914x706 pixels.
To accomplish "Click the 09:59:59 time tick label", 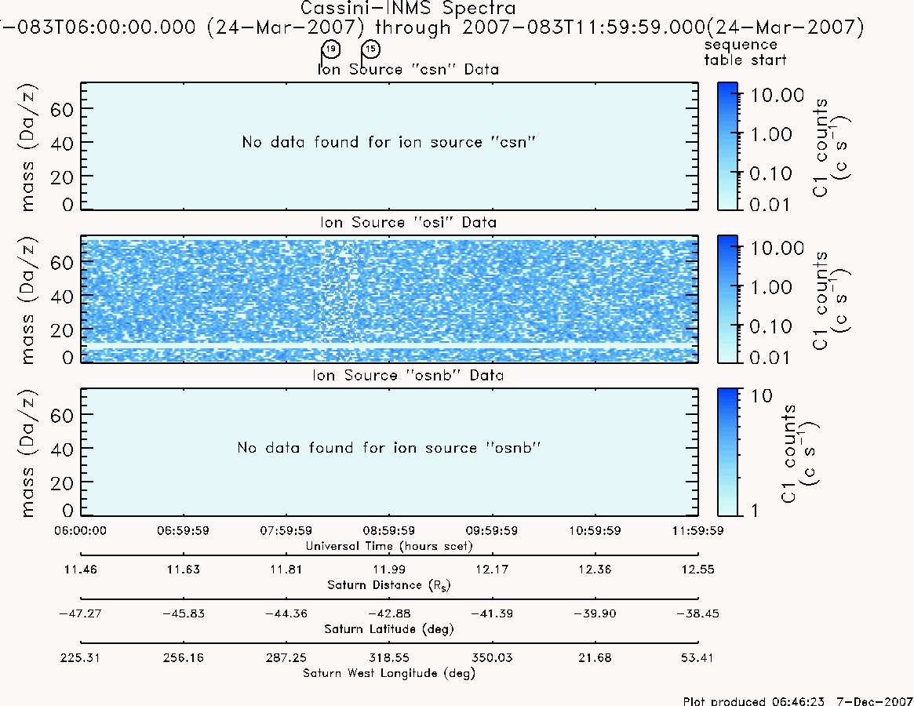I will (491, 530).
